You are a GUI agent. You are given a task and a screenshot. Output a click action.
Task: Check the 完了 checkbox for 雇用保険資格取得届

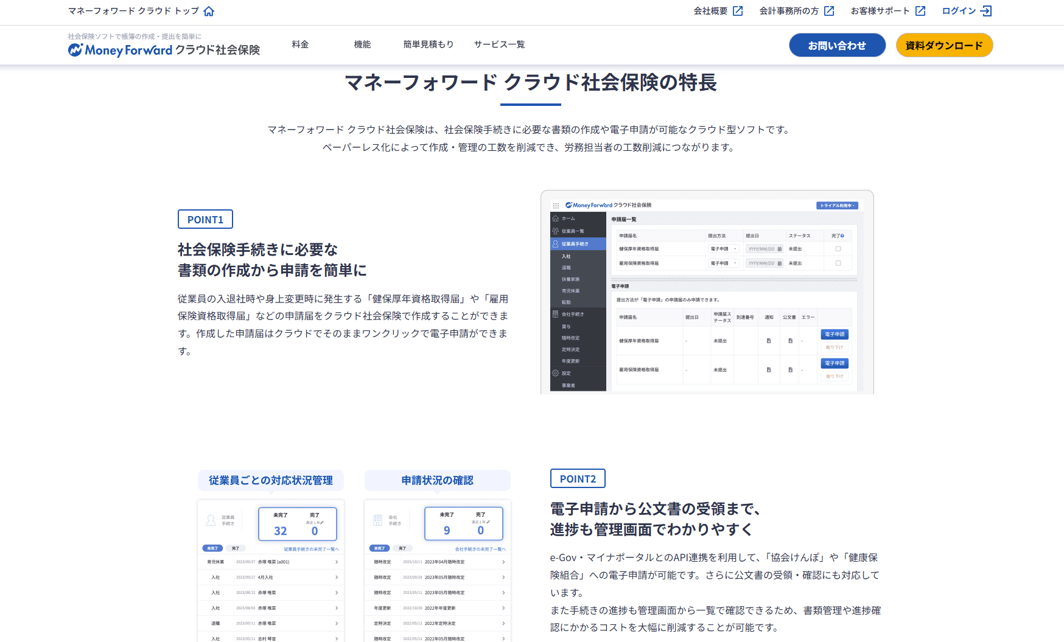838,263
